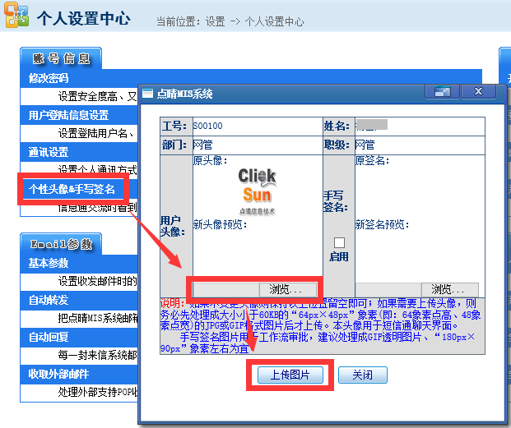Open the 修改密码 section
The height and width of the screenshot is (428, 511).
49,79
